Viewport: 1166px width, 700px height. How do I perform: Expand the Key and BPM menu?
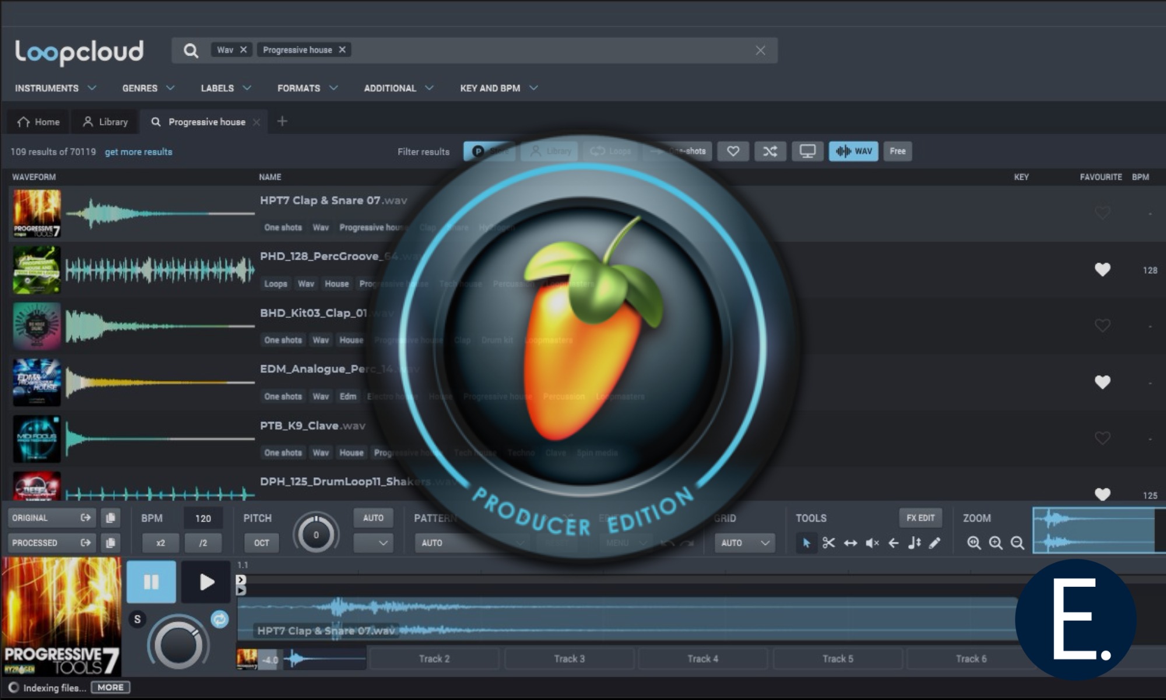pos(499,88)
